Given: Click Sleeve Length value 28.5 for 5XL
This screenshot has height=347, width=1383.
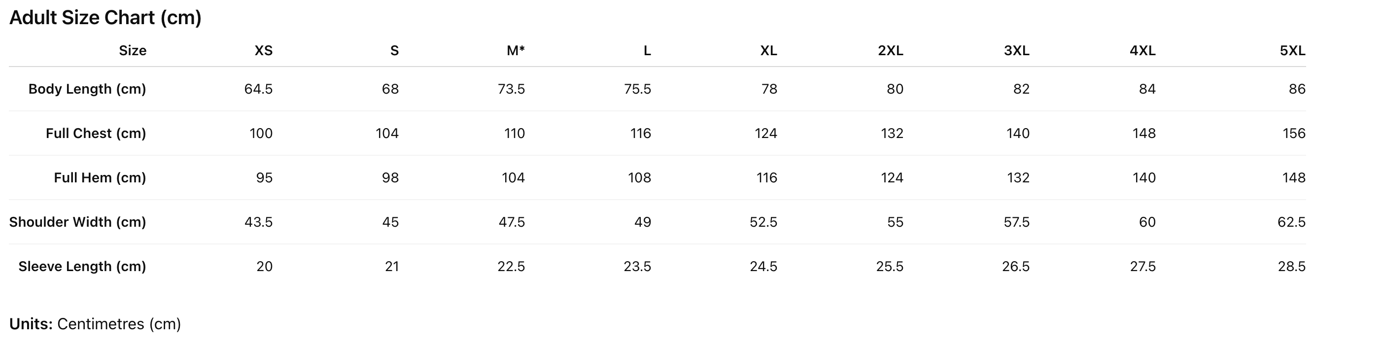Looking at the screenshot, I should (1291, 267).
